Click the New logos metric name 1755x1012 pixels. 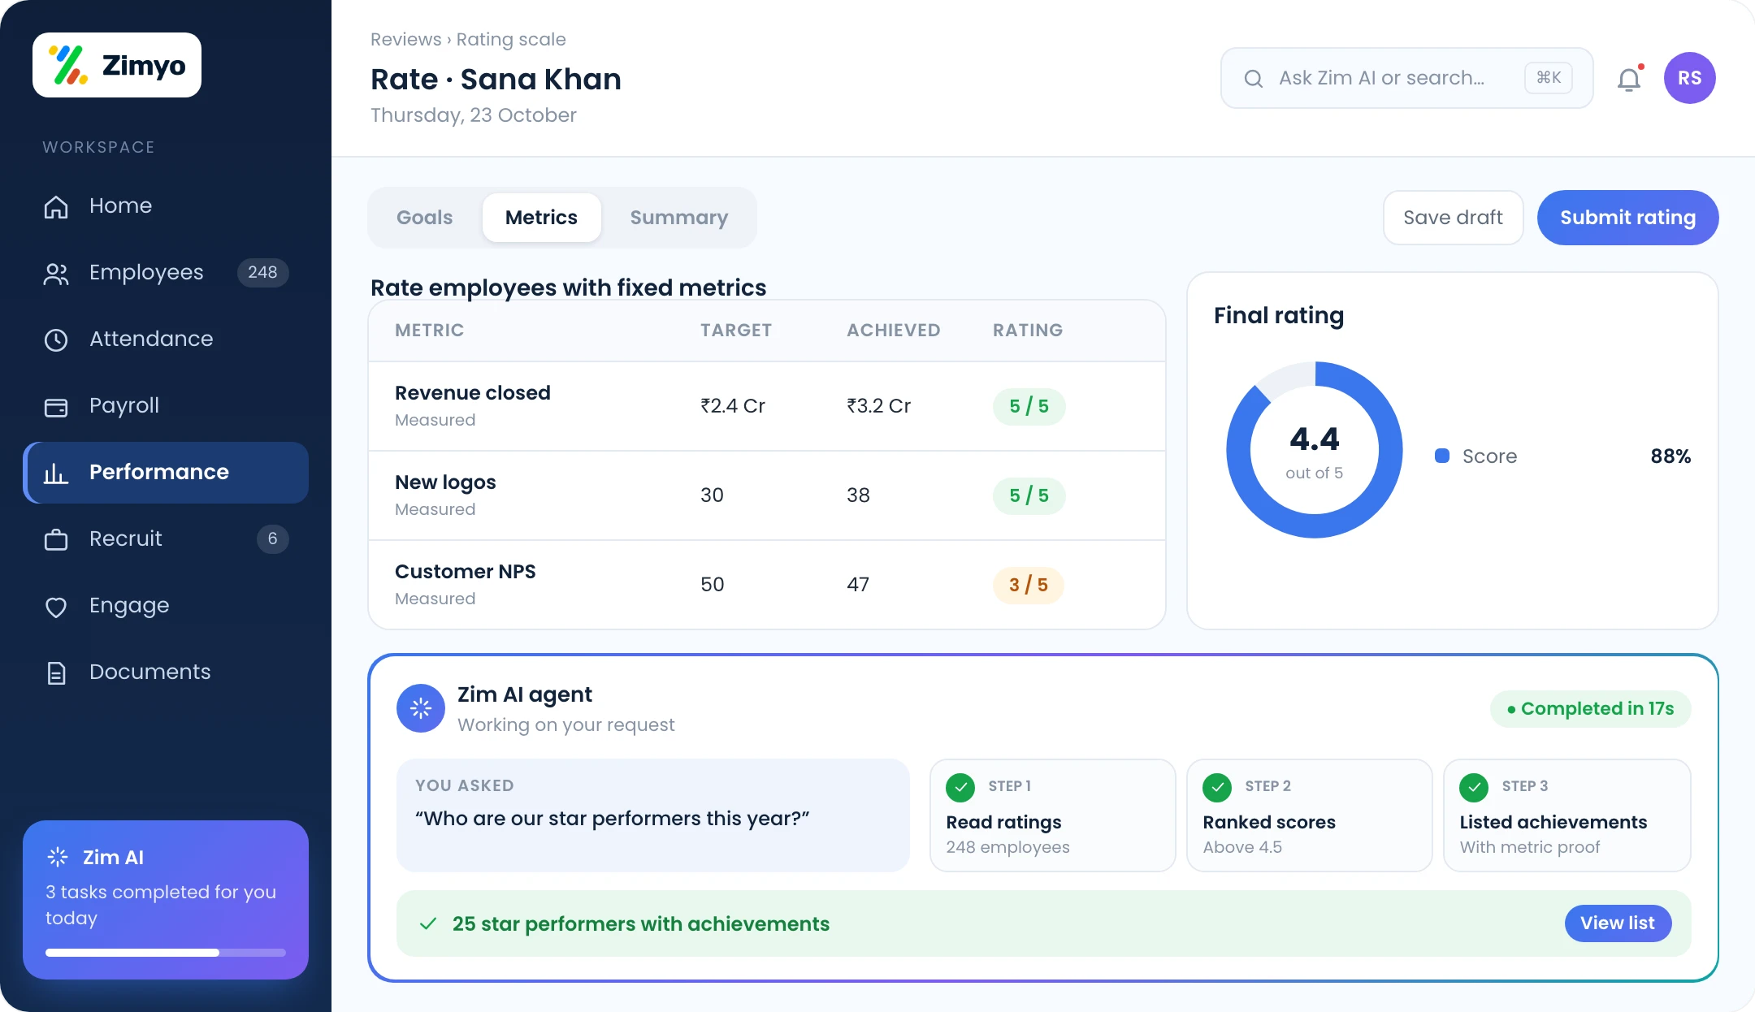[445, 482]
